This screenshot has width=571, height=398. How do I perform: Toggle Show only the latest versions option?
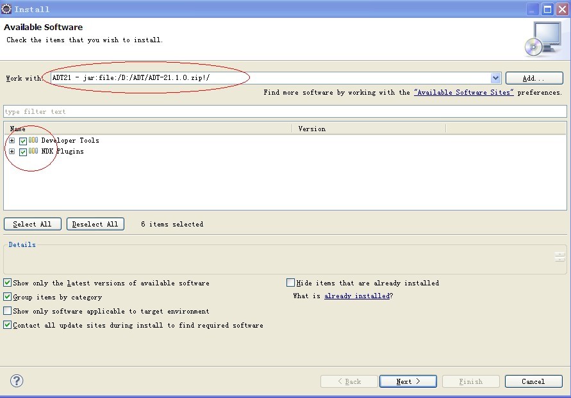(7, 282)
